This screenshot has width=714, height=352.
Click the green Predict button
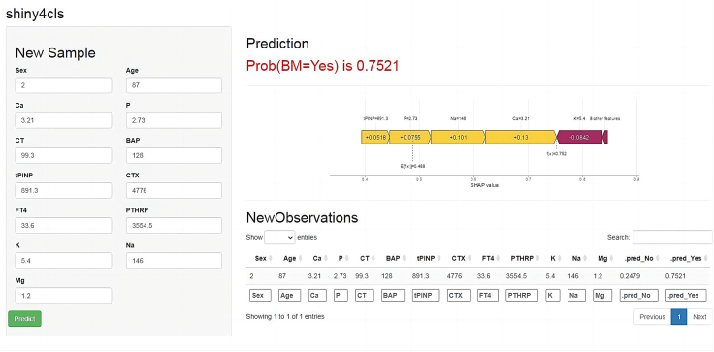click(x=24, y=319)
